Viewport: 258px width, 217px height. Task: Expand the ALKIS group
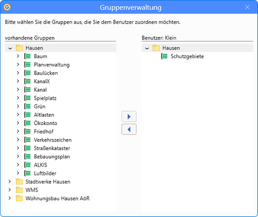click(18, 165)
